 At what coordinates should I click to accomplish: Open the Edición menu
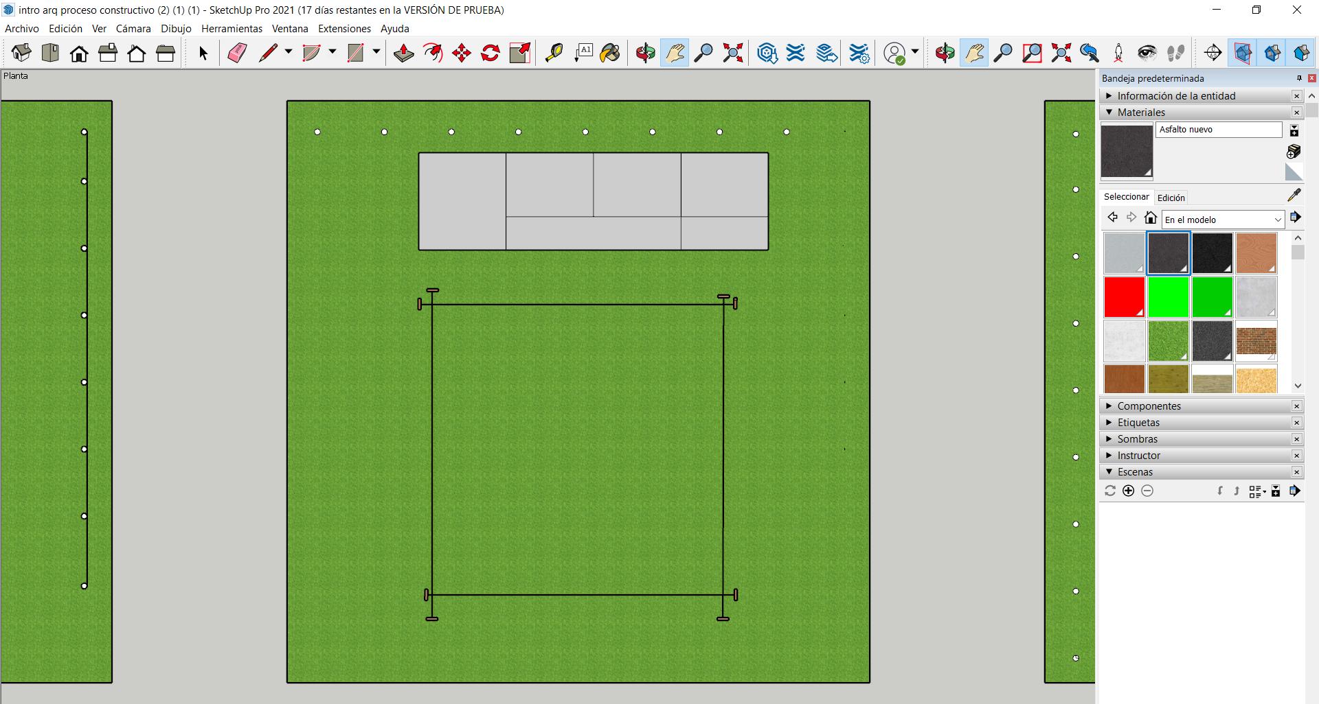pos(65,29)
